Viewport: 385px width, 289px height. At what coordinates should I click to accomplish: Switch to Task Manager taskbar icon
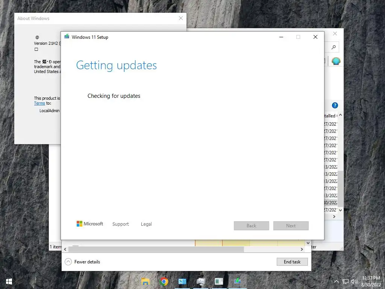click(201, 281)
